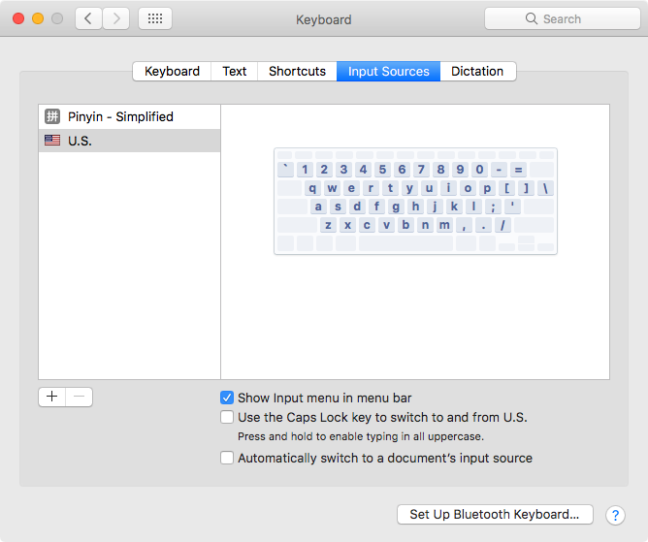Click Set Up Bluetooth Keyboard button
648x542 pixels.
pyautogui.click(x=495, y=514)
